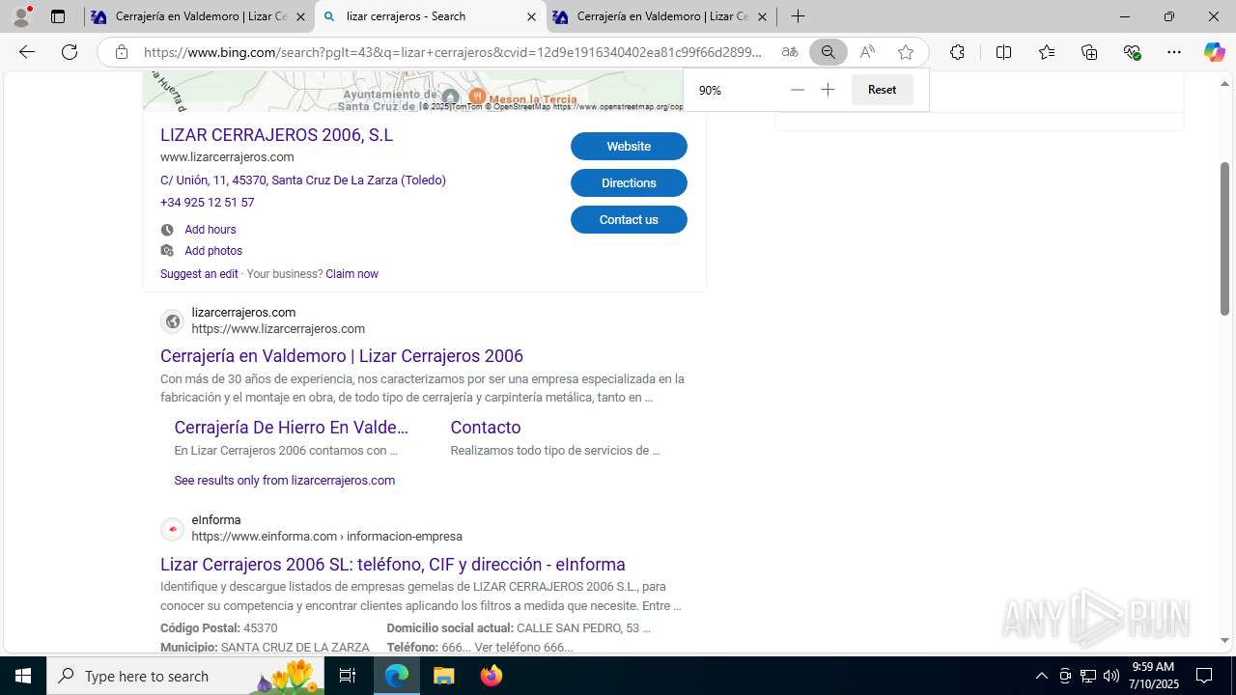
Task: Click eInforma favicon icon
Action: [172, 529]
